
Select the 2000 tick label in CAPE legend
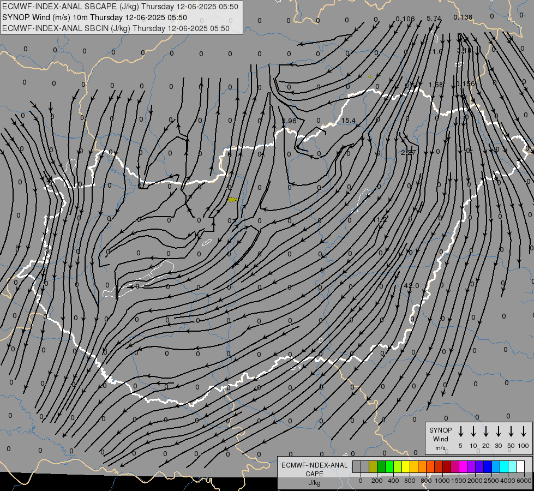475,481
